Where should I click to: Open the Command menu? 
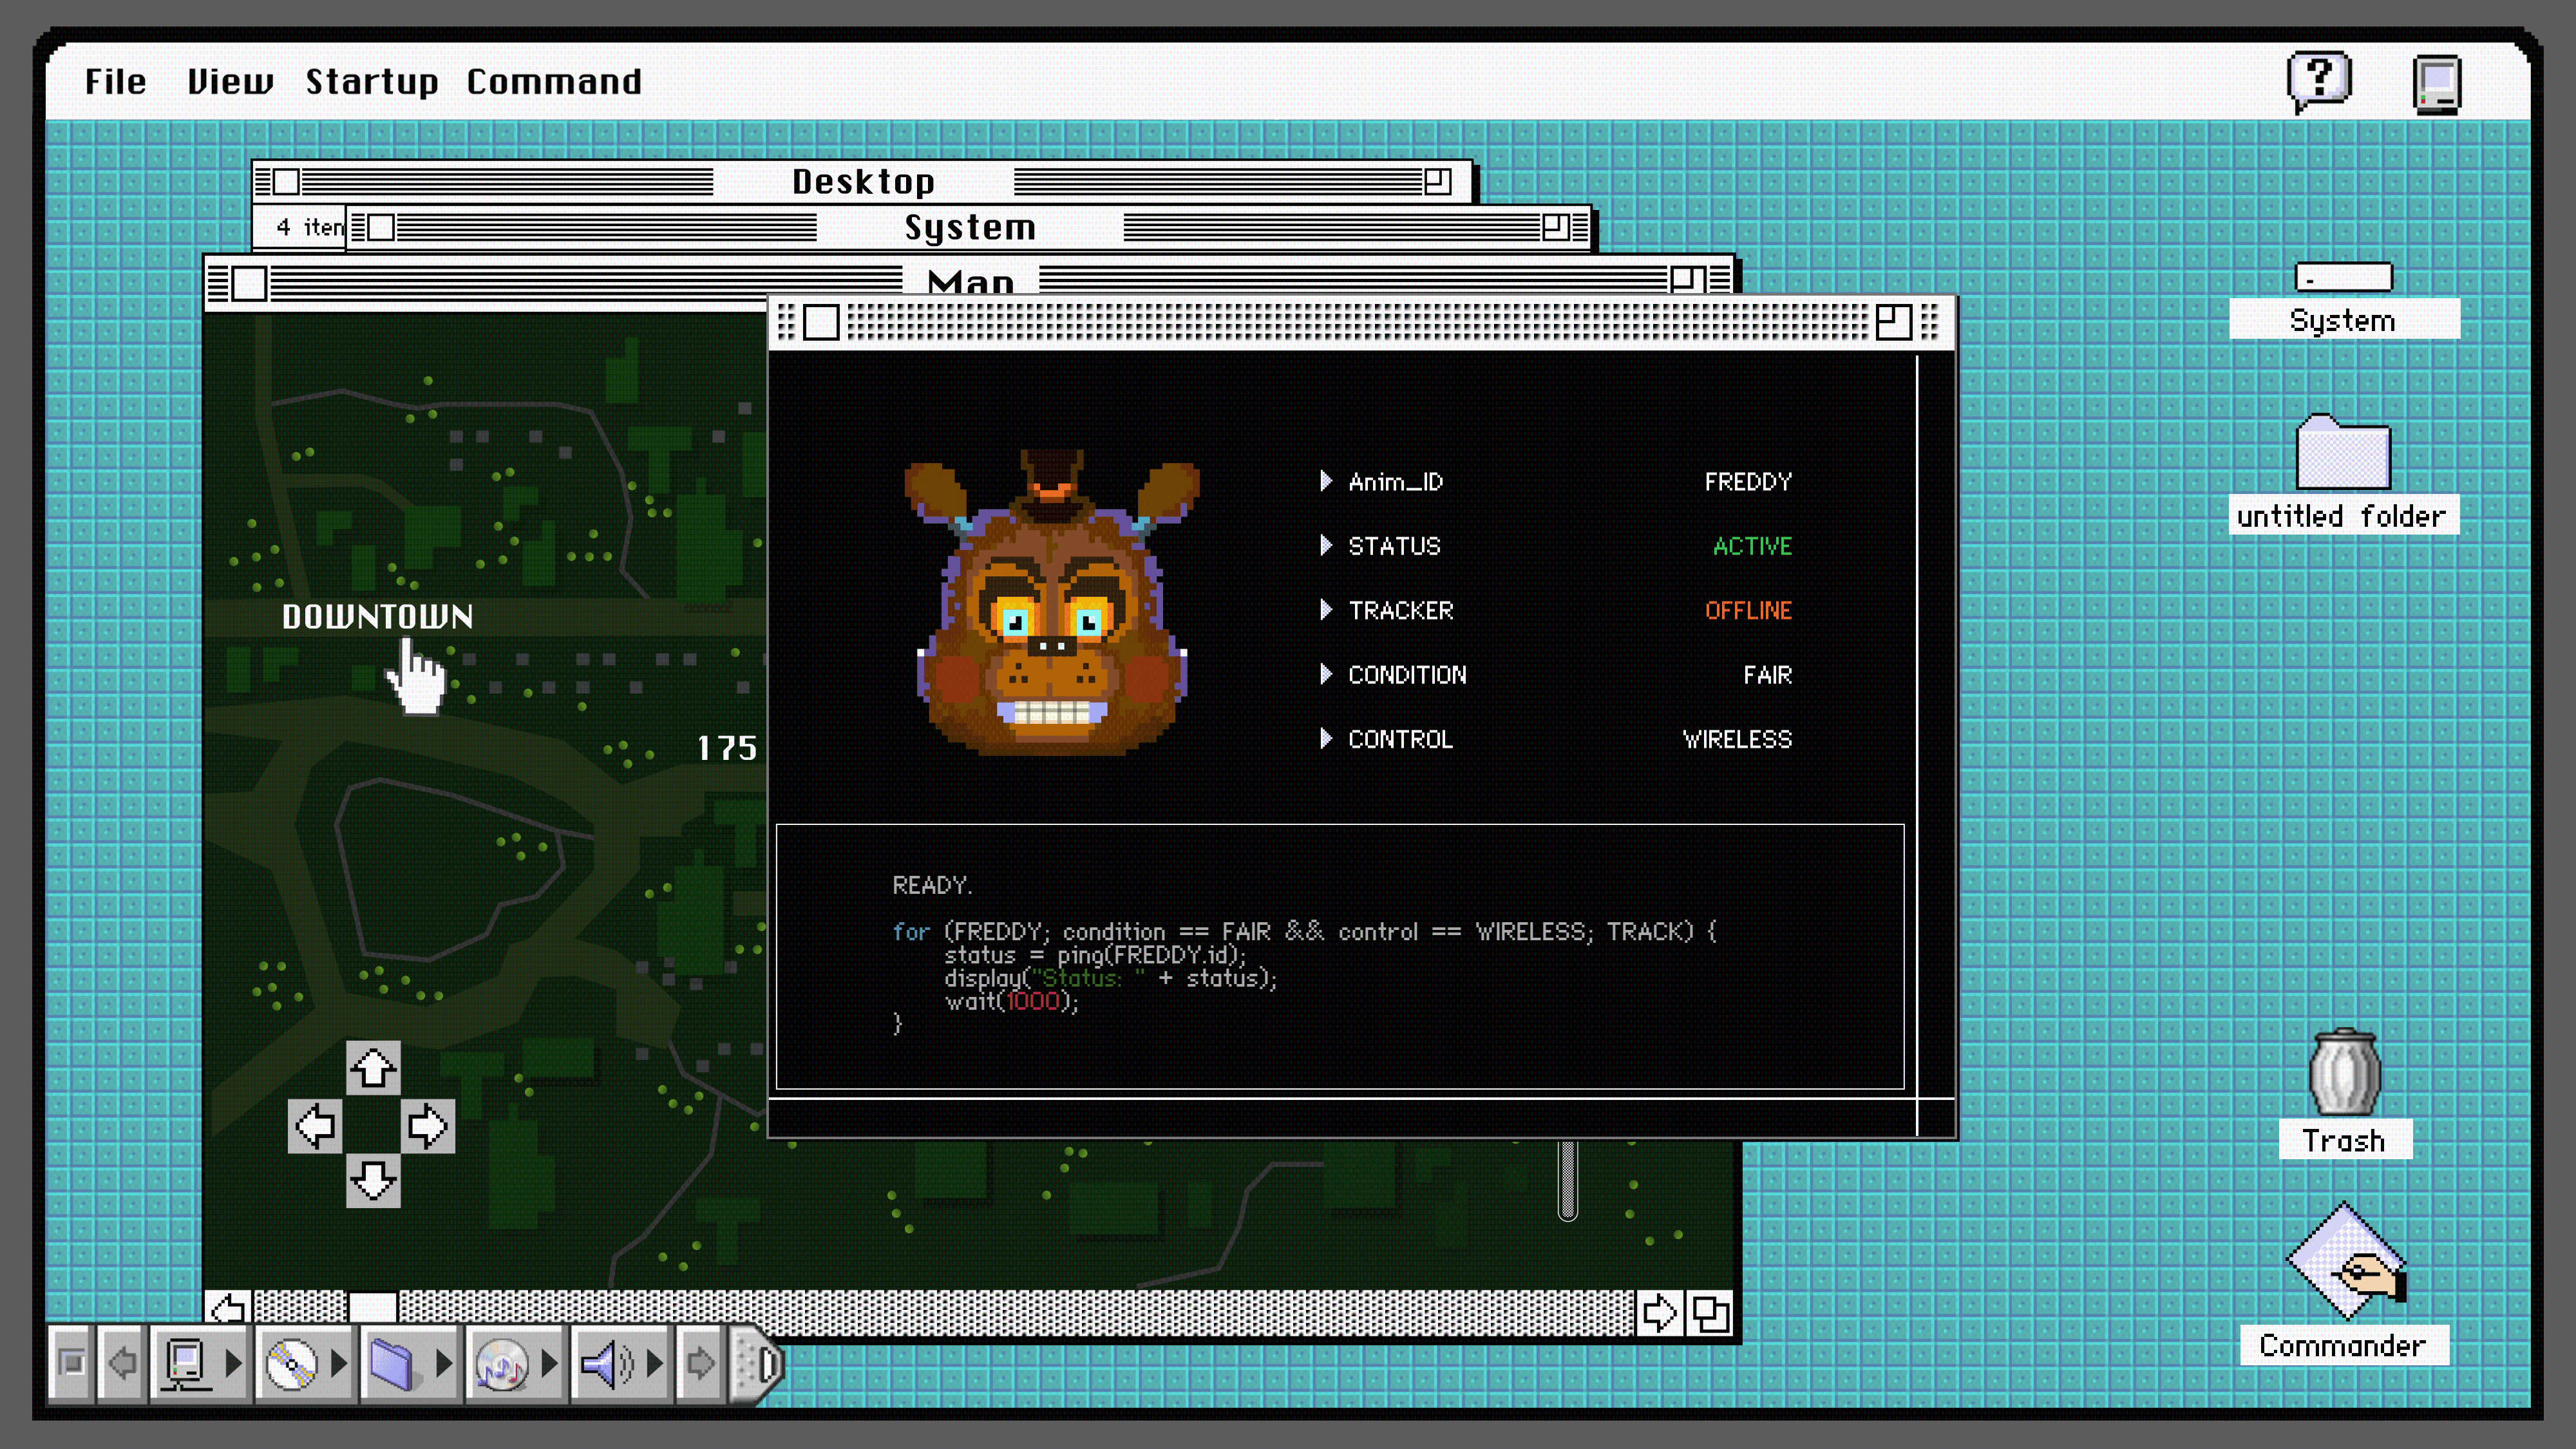(554, 81)
